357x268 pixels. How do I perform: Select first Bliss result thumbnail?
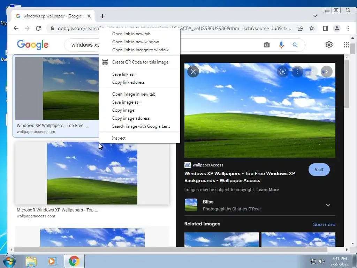click(57, 88)
